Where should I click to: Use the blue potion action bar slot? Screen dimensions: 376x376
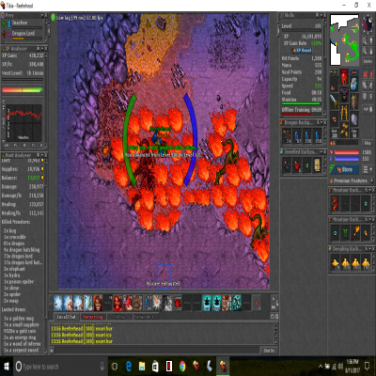(148, 303)
